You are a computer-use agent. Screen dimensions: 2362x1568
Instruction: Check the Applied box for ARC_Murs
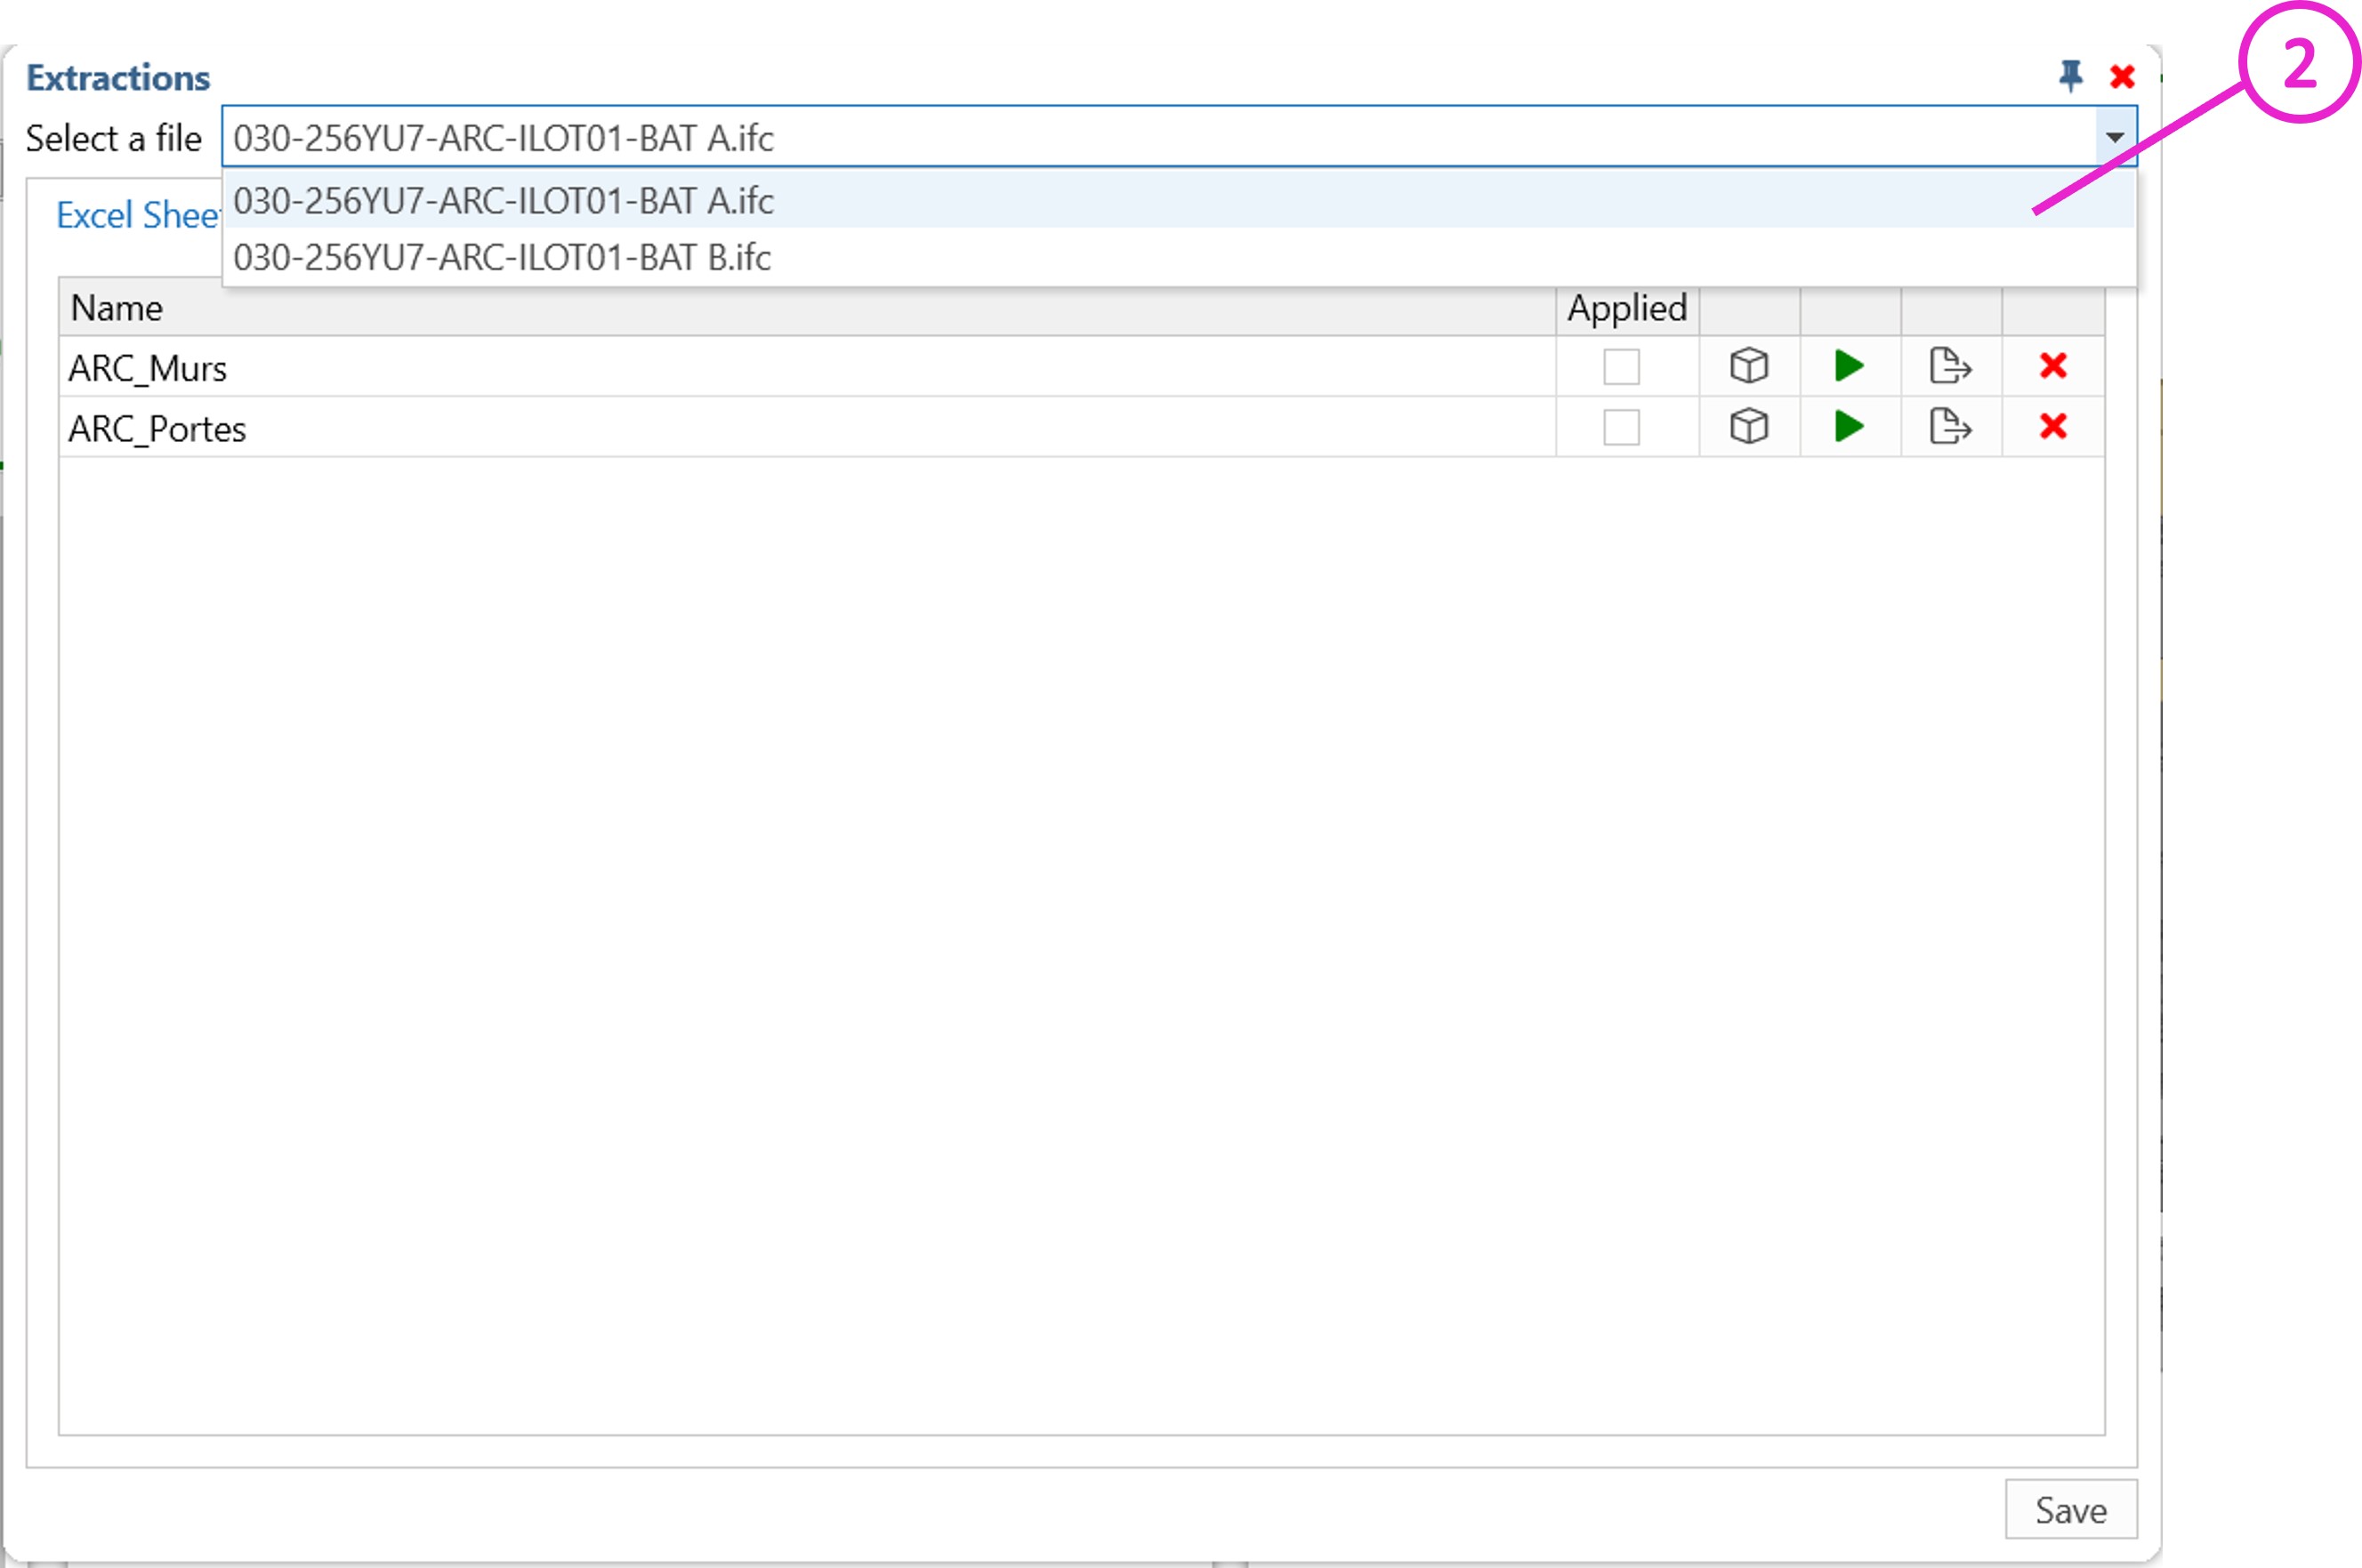[1621, 366]
